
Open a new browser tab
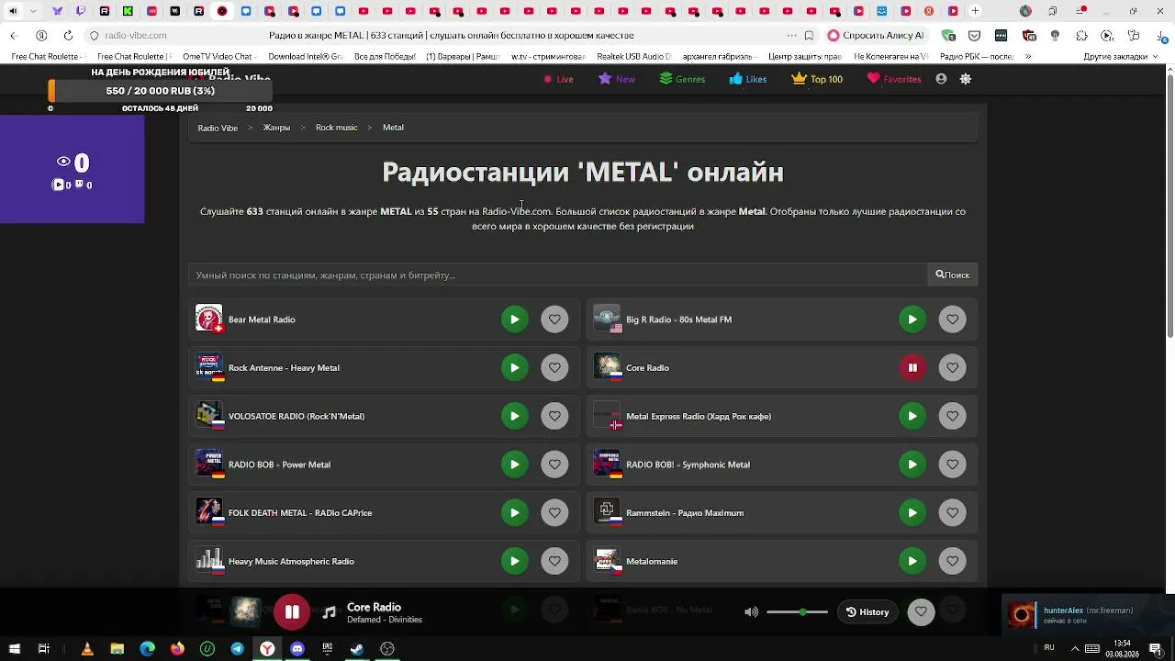point(975,11)
